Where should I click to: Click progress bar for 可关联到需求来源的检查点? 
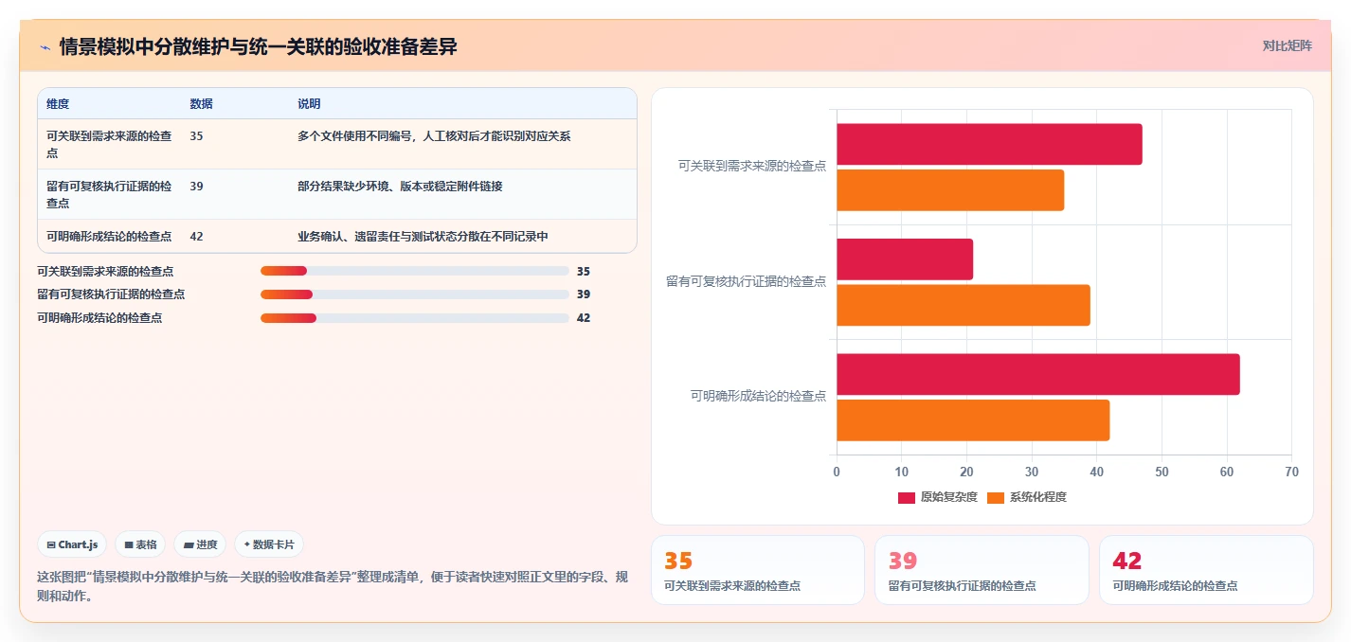[x=415, y=271]
